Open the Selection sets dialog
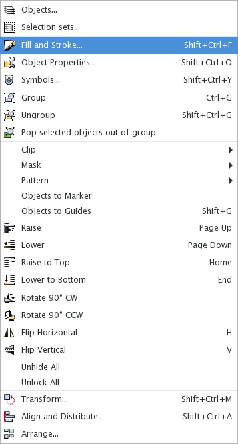This screenshot has height=444, width=238. point(50,27)
